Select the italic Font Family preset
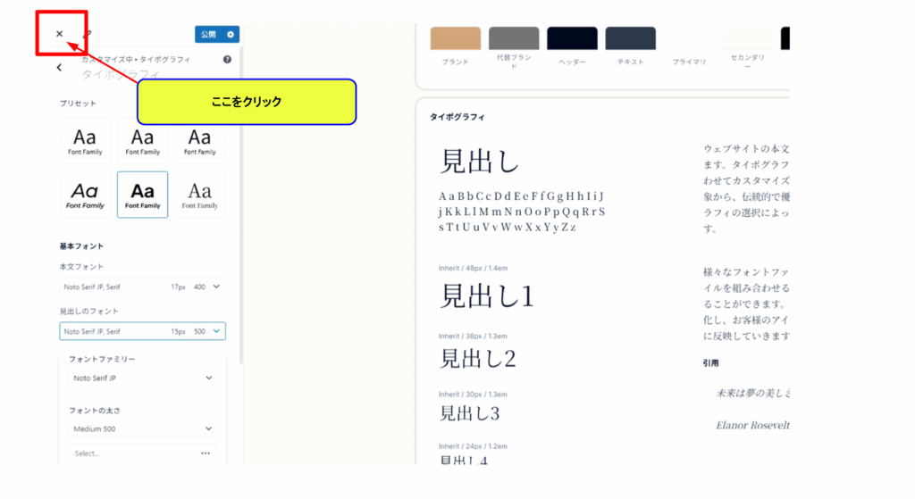Viewport: 915px width, 499px height. pos(85,195)
